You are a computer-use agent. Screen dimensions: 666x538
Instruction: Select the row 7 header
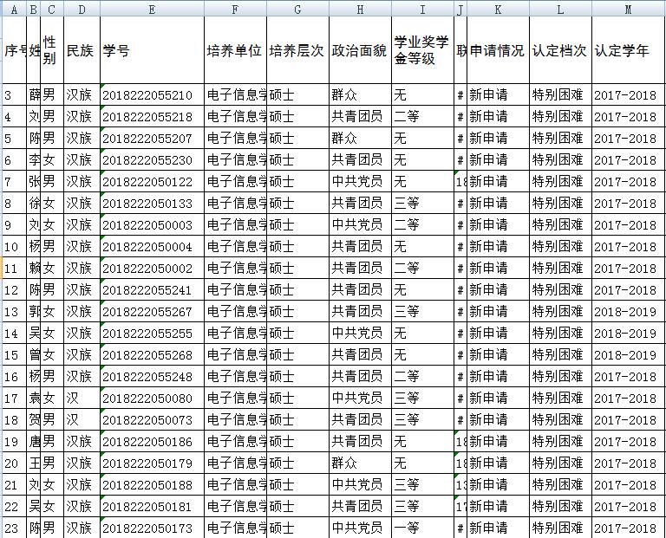pyautogui.click(x=13, y=182)
